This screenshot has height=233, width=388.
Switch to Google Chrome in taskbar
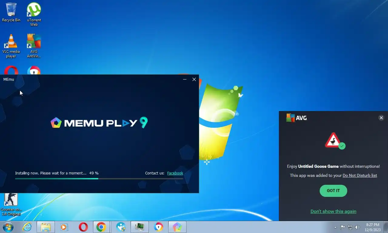[x=101, y=227]
